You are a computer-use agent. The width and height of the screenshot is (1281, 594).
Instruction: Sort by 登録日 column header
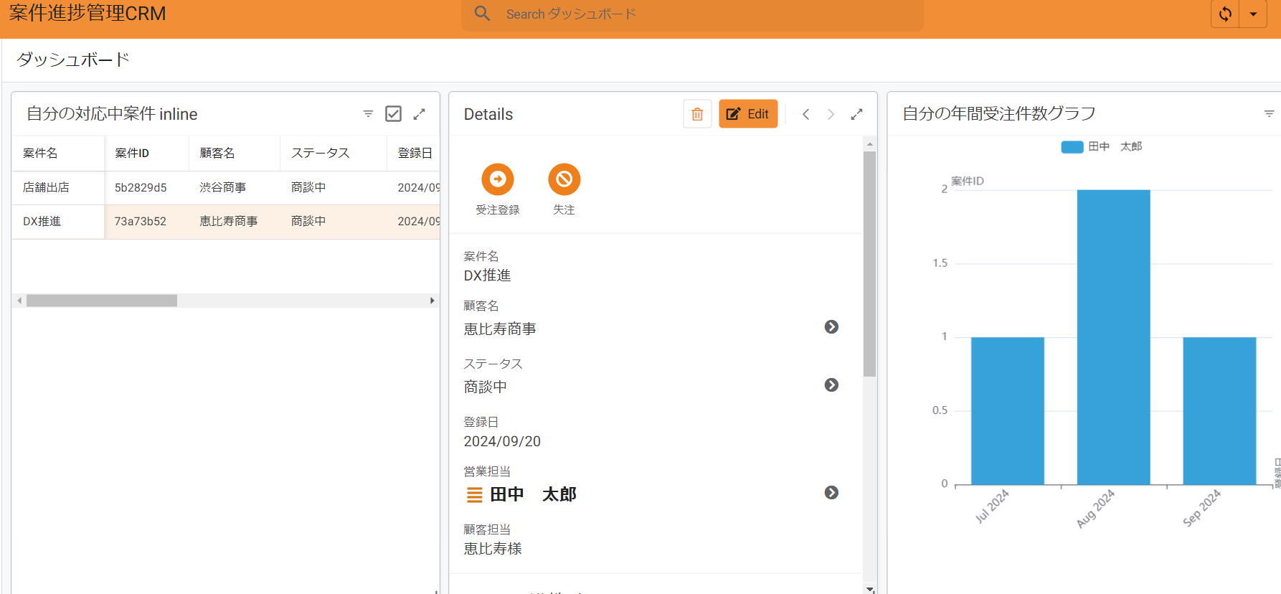click(x=415, y=153)
